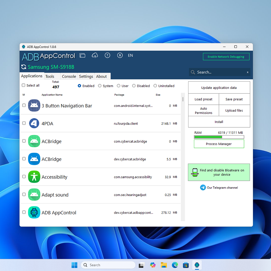Click the Debloat phone icon
Screen dimensions: 271x271
pos(195,172)
